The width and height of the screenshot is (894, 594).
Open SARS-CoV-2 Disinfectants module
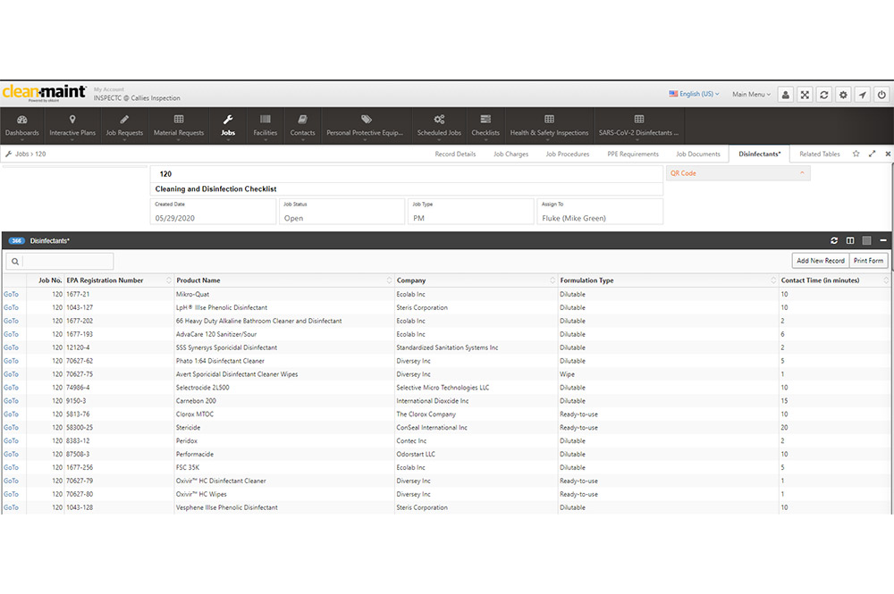click(638, 125)
